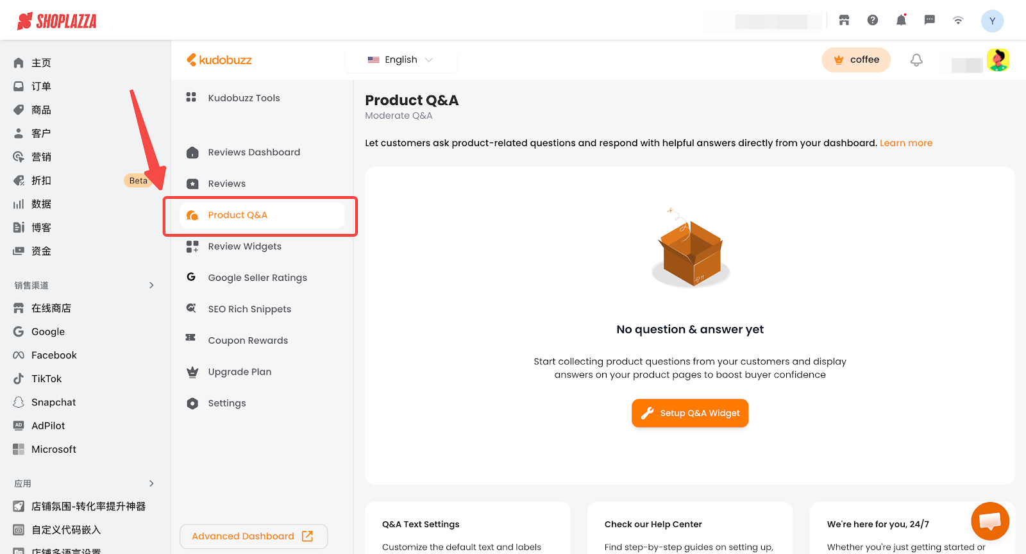
Task: Open the TikTok sales channel
Action: click(47, 379)
